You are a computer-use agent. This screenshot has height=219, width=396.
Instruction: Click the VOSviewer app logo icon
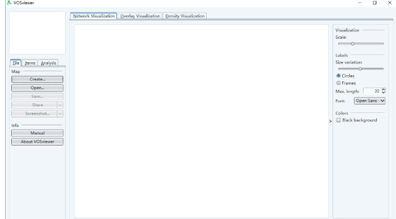(x=9, y=3)
